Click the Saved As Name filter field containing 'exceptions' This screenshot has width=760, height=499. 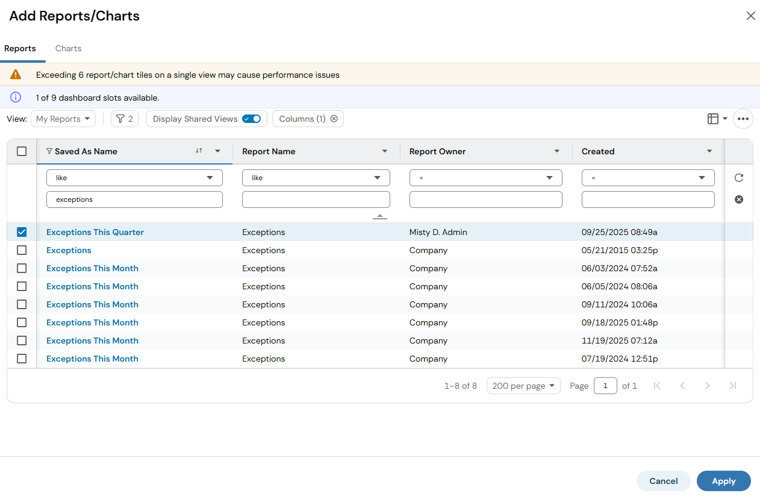(134, 199)
